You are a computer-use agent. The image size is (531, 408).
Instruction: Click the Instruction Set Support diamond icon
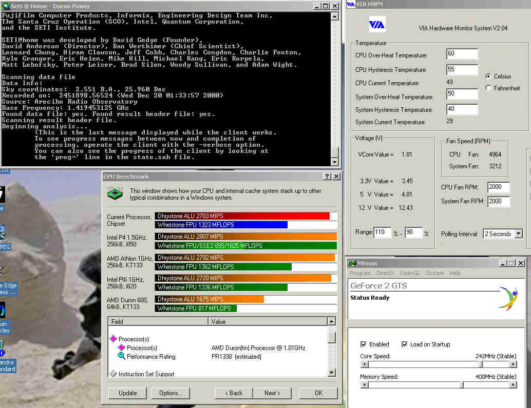pyautogui.click(x=113, y=374)
